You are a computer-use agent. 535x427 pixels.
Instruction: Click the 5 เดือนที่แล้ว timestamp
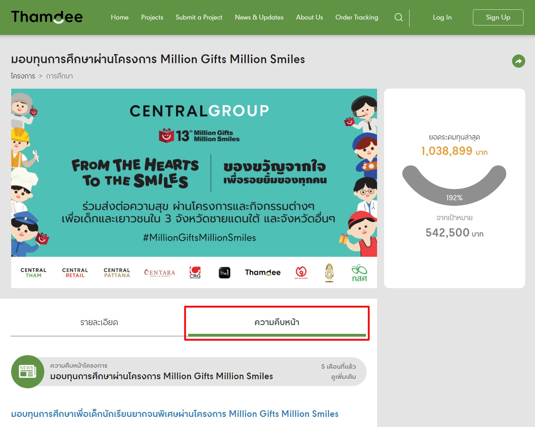click(x=338, y=367)
